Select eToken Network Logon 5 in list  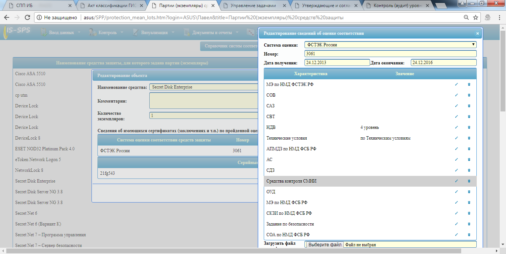pyautogui.click(x=38, y=160)
